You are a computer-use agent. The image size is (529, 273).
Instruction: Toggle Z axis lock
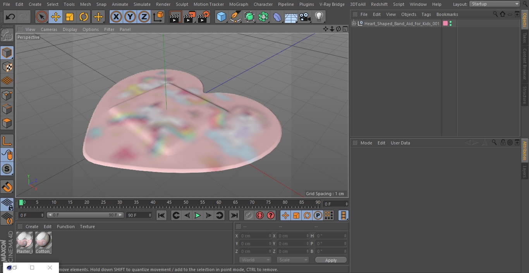144,17
